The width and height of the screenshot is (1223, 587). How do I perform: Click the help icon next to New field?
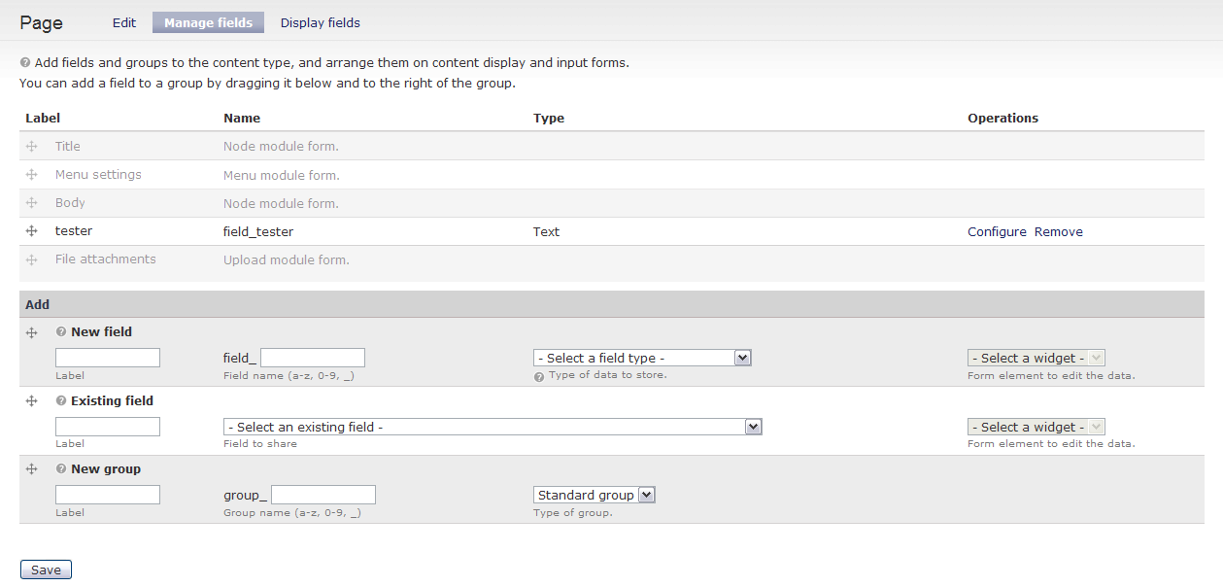[61, 332]
